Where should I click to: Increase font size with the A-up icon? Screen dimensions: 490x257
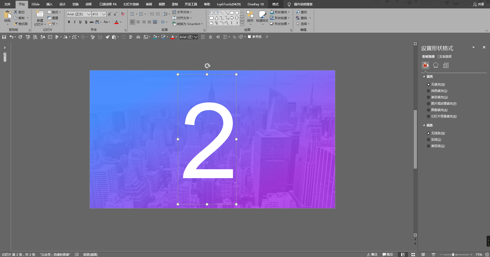pos(110,14)
